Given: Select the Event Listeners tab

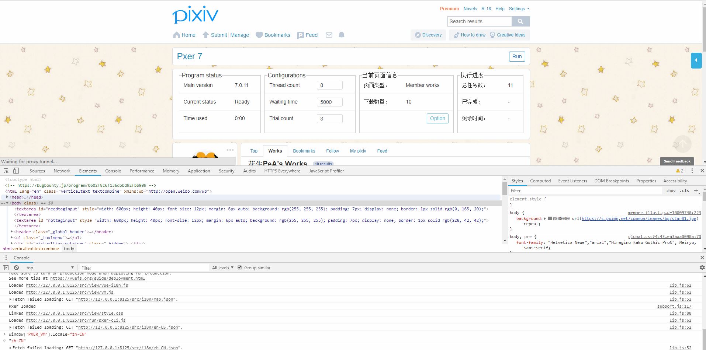Looking at the screenshot, I should point(572,181).
